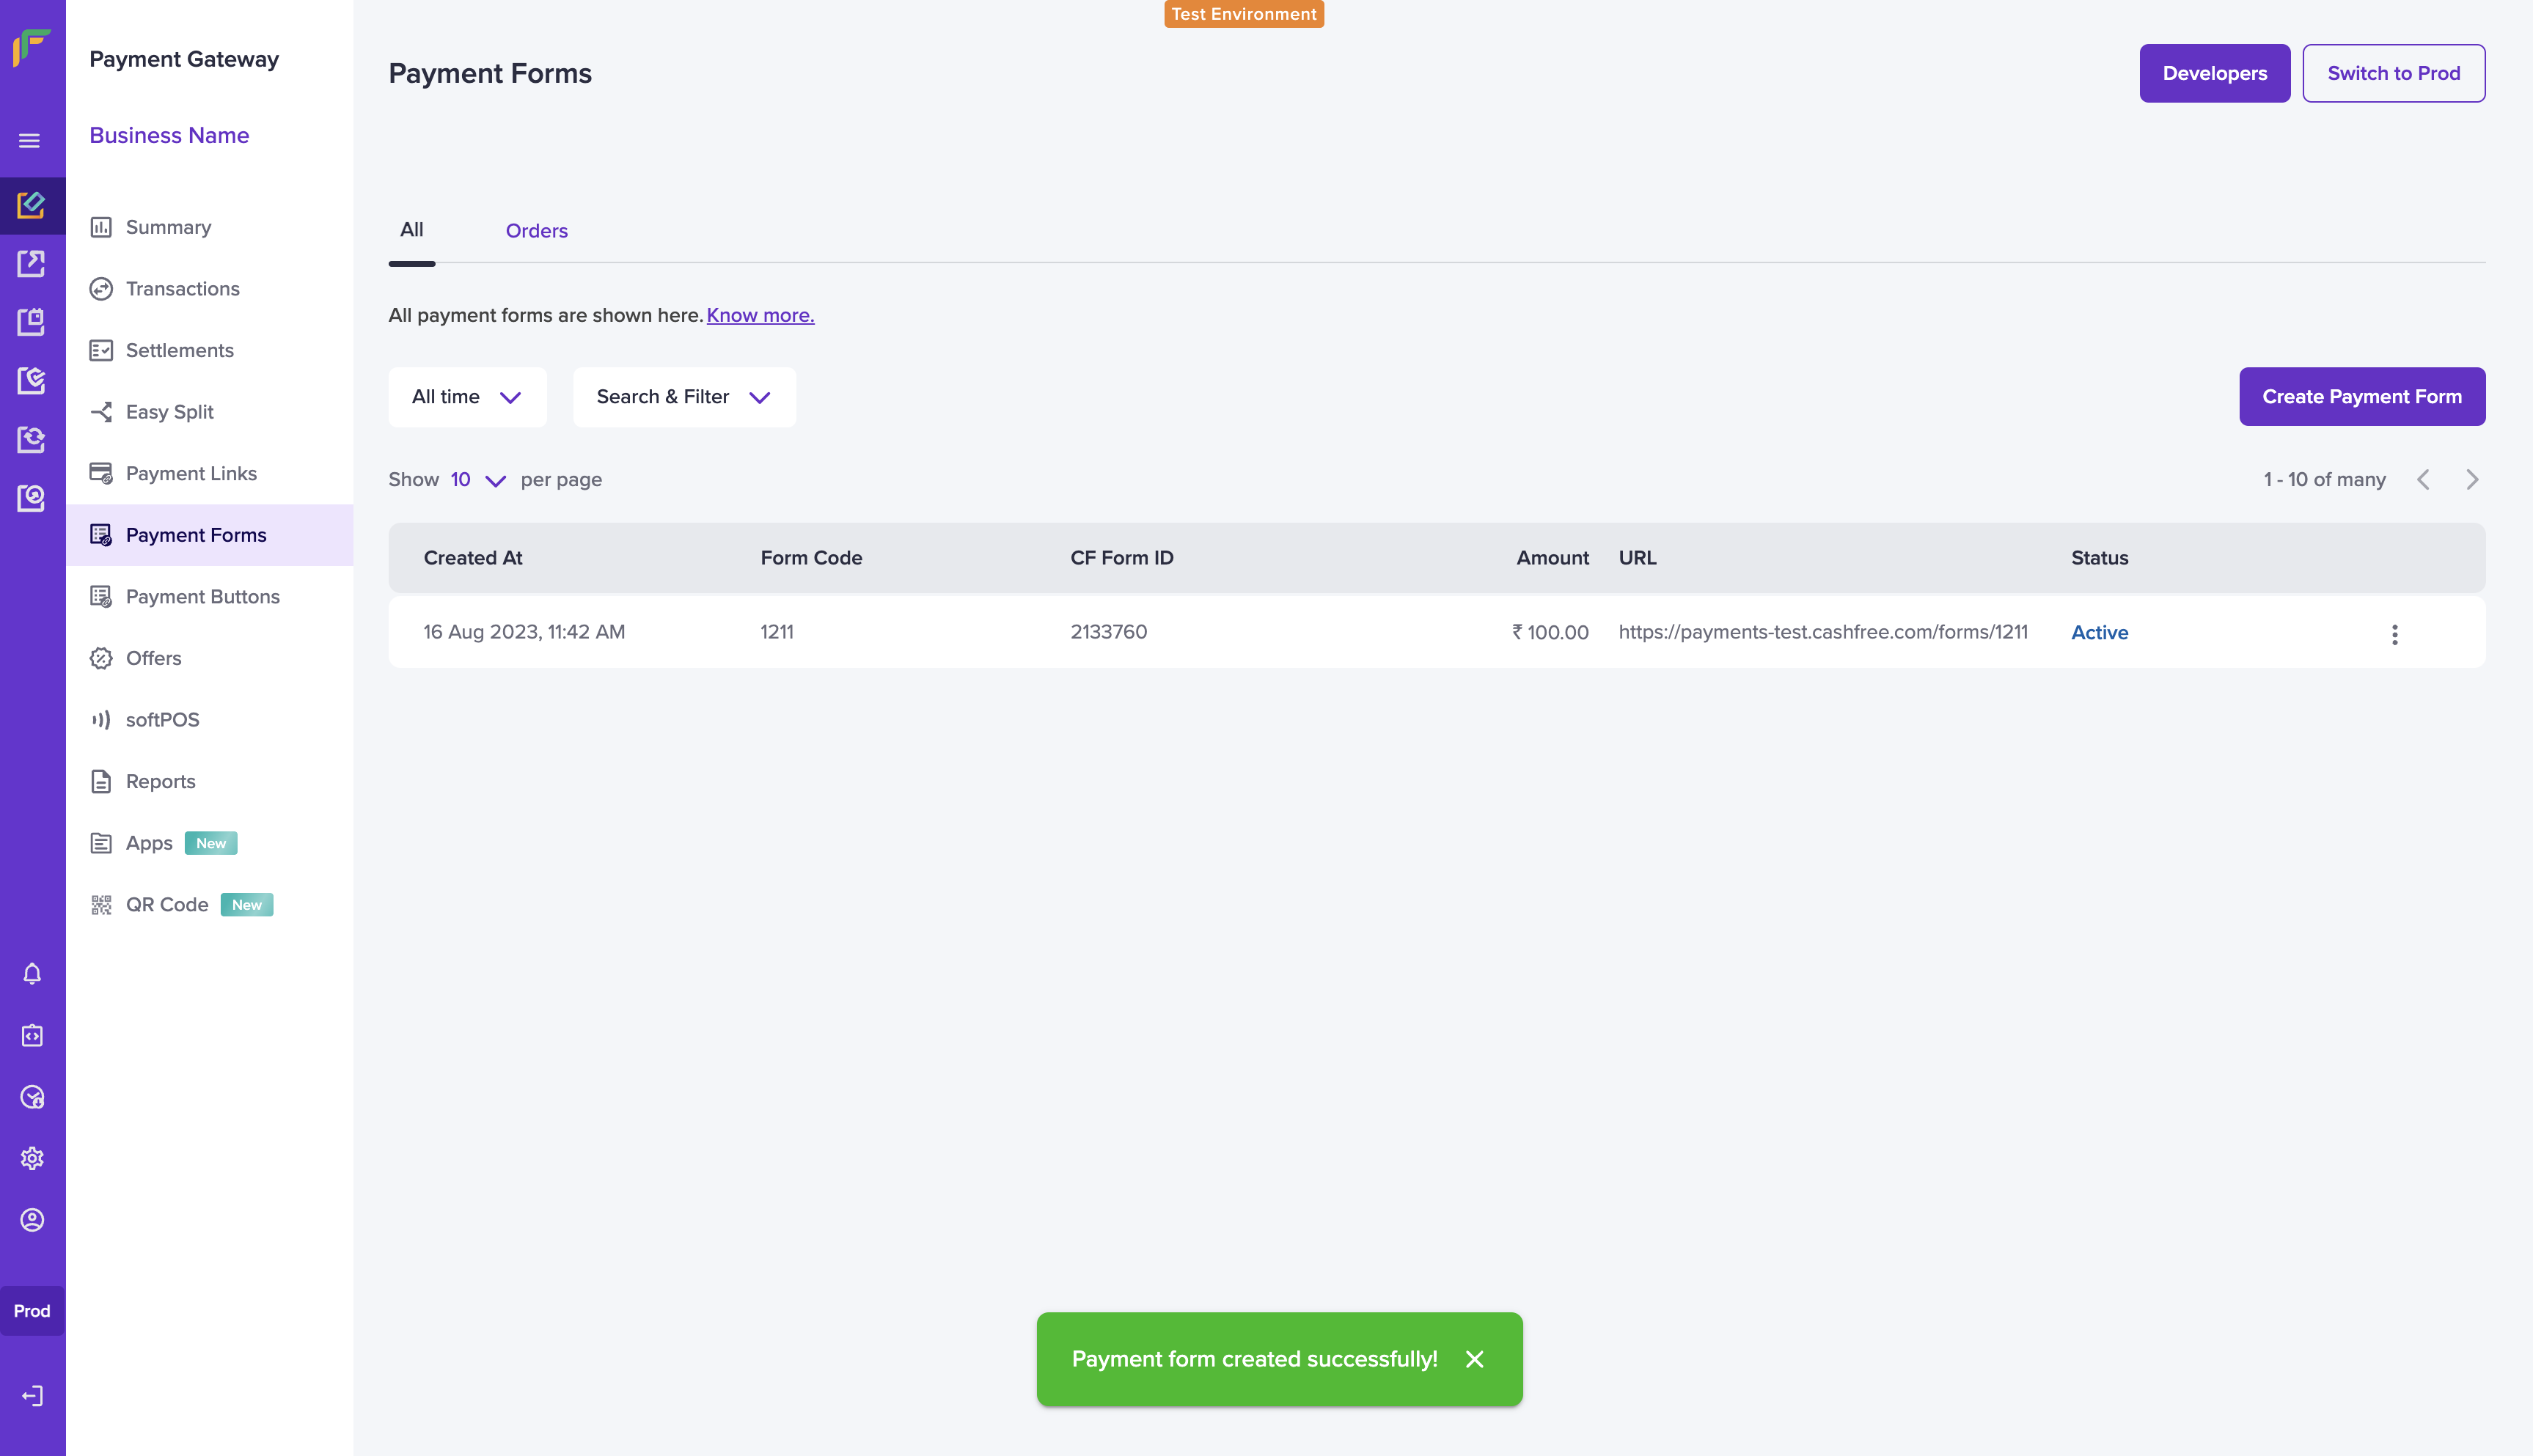Open the QR Code sidebar item
2533x1456 pixels.
coord(167,905)
